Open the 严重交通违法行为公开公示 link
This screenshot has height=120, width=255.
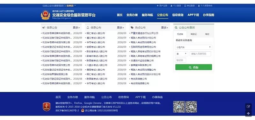(x=144, y=33)
